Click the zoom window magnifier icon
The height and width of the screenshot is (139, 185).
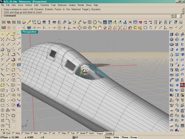point(115,28)
